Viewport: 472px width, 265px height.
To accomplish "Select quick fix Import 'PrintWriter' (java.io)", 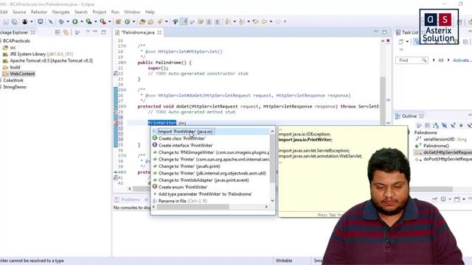I will [x=185, y=132].
